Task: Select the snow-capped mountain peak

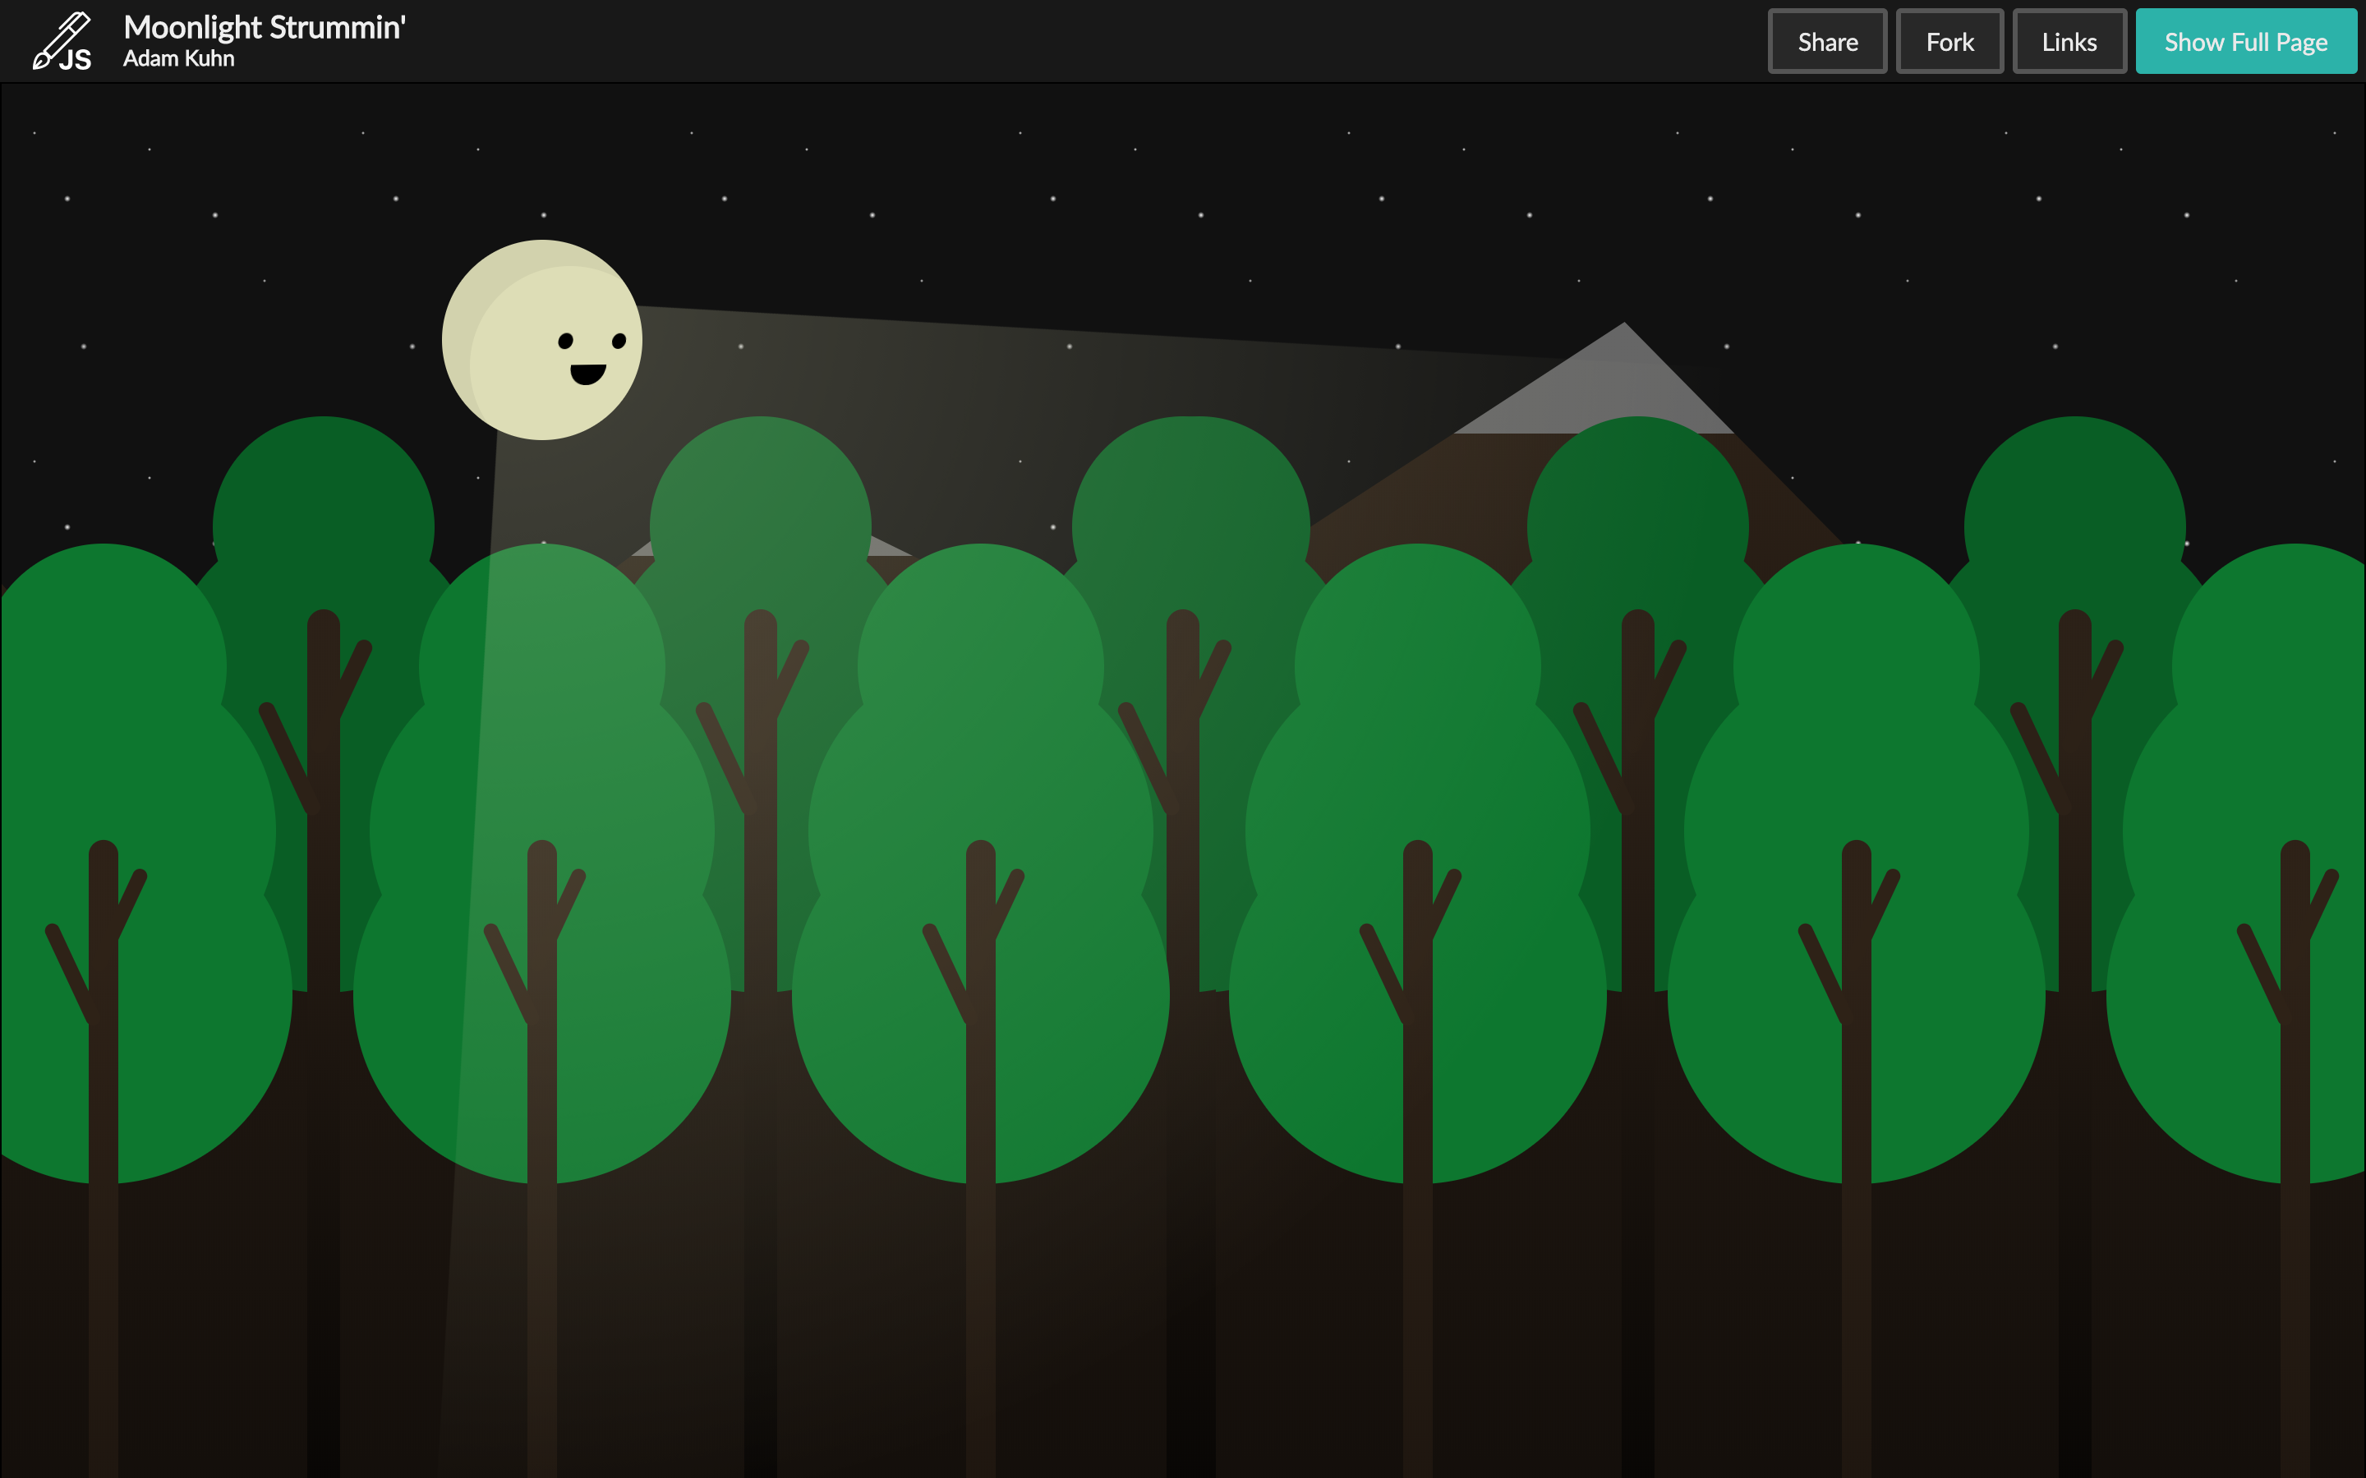Action: pos(1623,381)
